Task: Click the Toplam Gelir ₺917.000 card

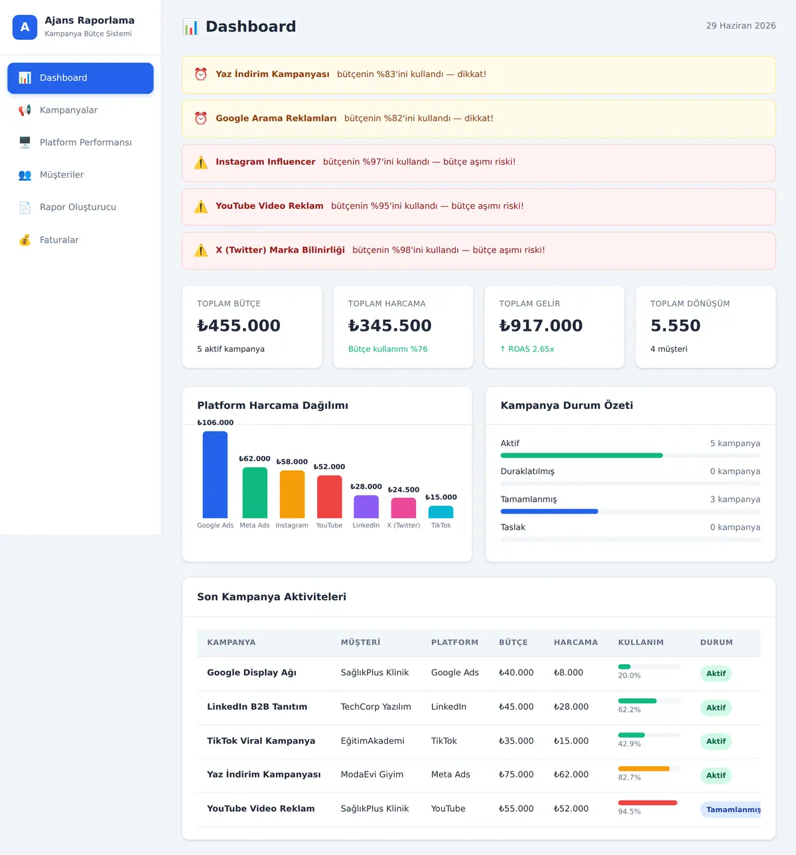Action: tap(555, 327)
